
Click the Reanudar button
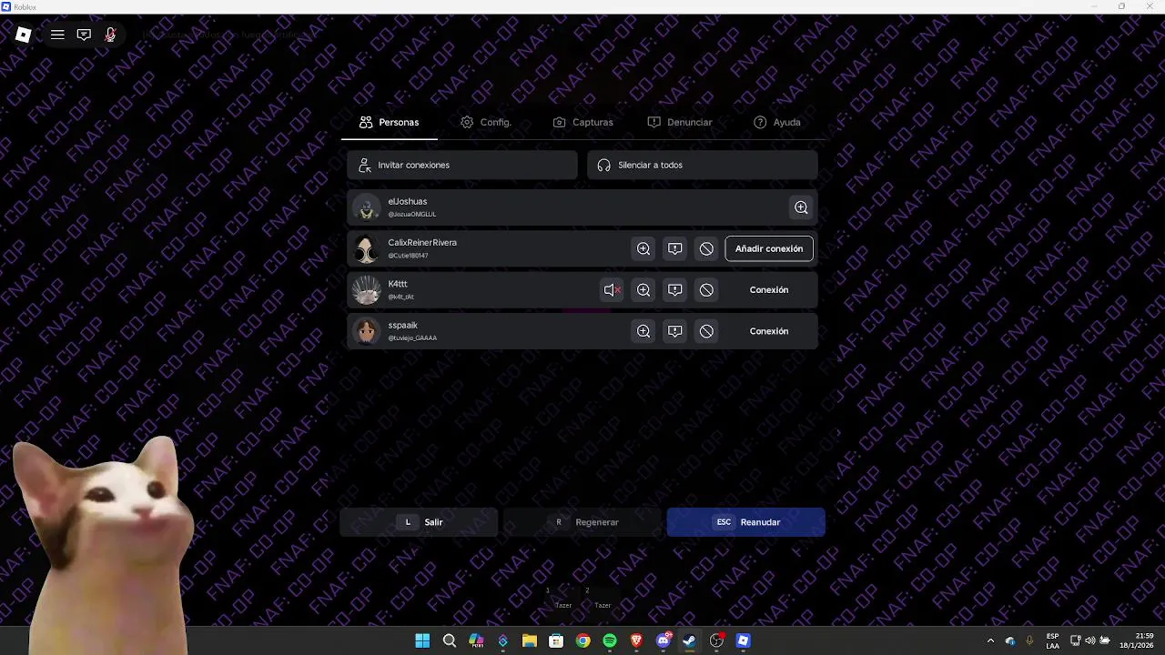coord(746,522)
